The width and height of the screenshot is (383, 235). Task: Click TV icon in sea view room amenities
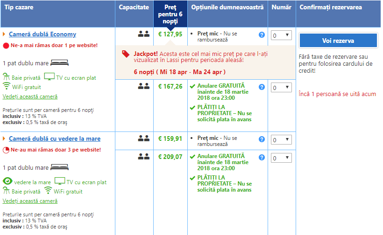click(60, 181)
